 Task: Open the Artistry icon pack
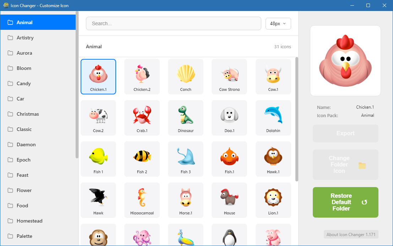tap(38, 38)
